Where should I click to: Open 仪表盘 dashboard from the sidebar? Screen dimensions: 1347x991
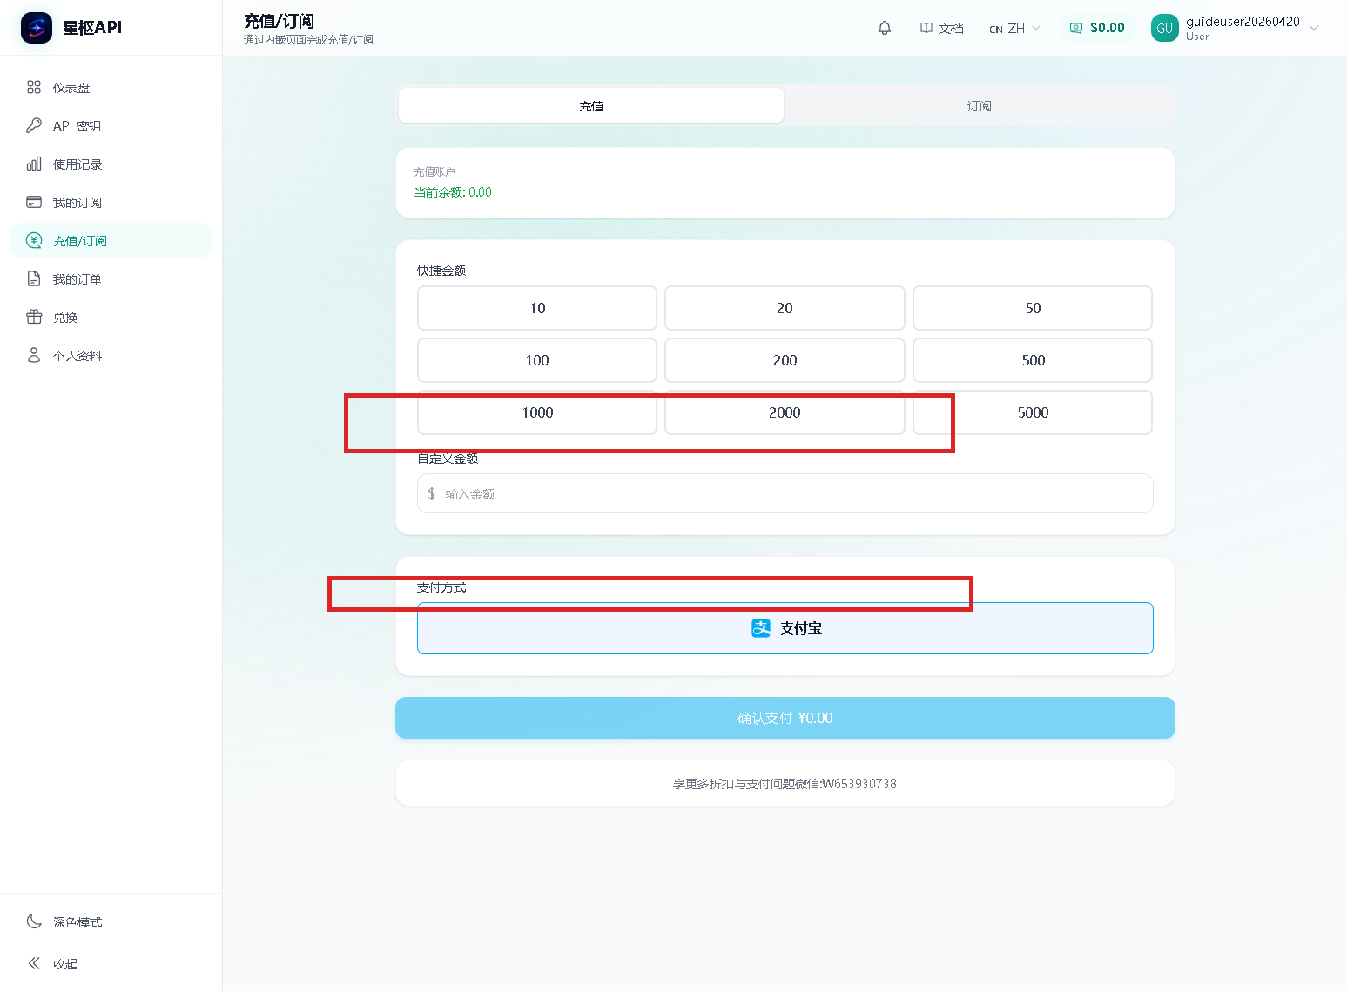click(x=71, y=88)
